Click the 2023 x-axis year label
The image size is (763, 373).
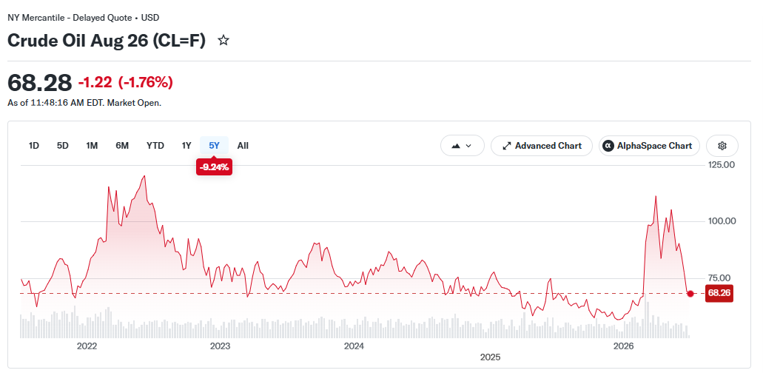220,346
